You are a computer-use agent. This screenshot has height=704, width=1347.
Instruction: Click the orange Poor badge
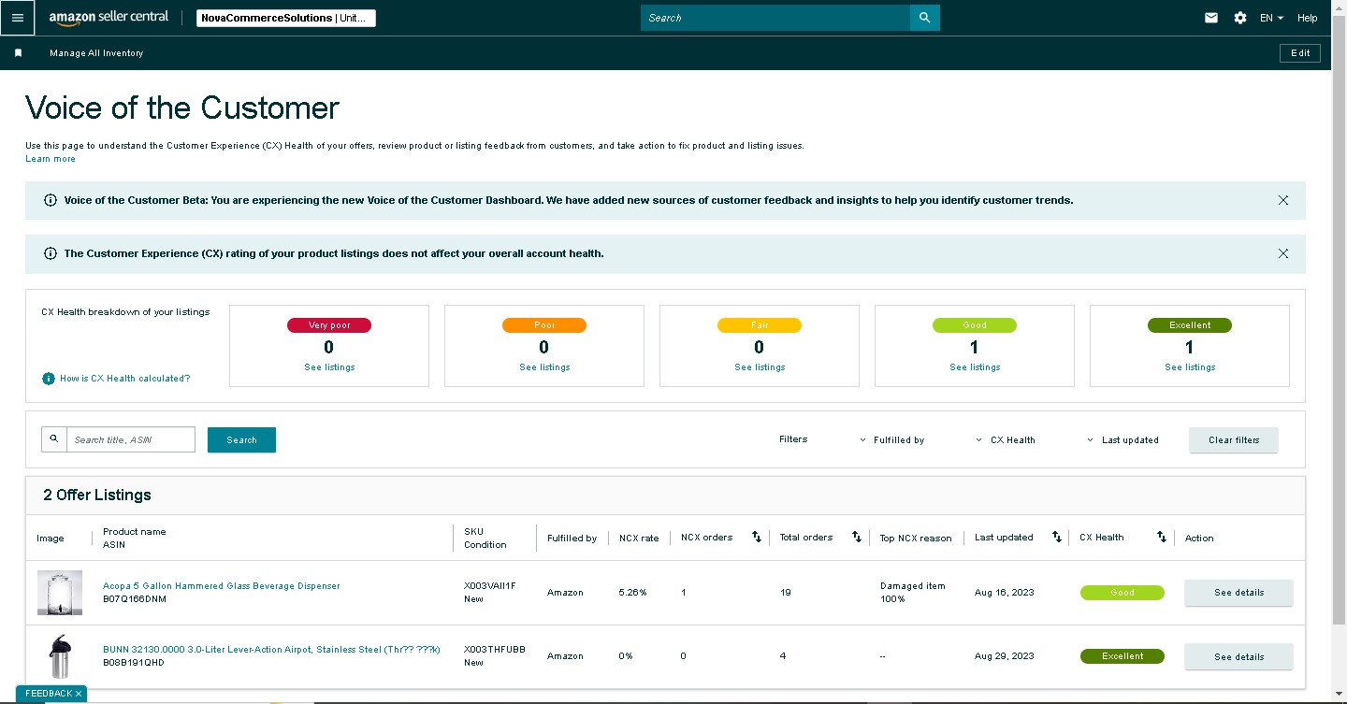pos(544,325)
